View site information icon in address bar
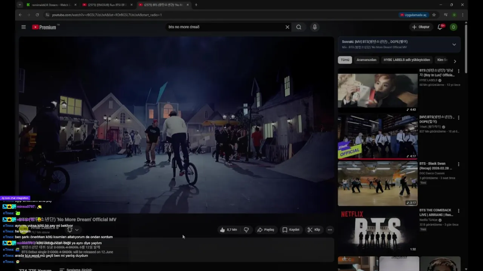The height and width of the screenshot is (271, 483). point(47,15)
